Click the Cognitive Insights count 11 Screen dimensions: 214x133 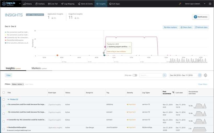coord(71,17)
